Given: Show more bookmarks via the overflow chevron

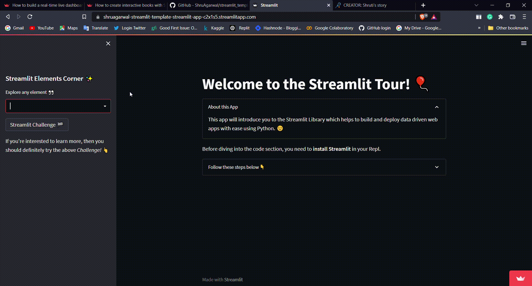Looking at the screenshot, I should tap(479, 28).
